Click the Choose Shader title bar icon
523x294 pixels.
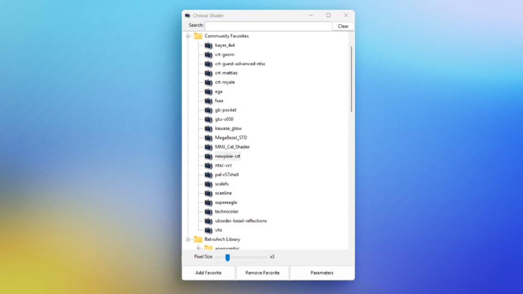(x=187, y=15)
